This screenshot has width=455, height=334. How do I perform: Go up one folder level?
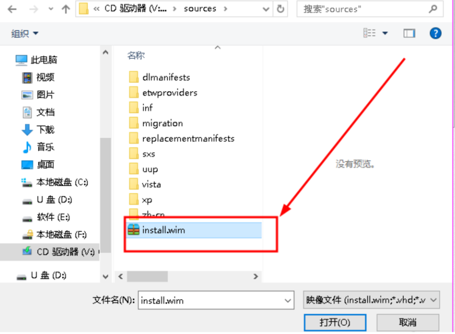click(x=66, y=9)
